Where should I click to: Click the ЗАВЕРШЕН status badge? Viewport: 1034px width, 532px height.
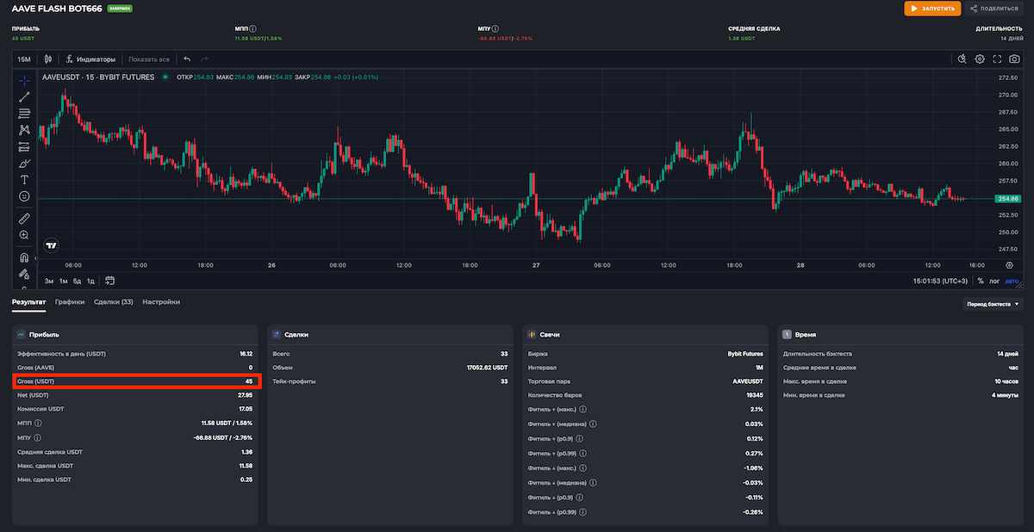coord(118,8)
